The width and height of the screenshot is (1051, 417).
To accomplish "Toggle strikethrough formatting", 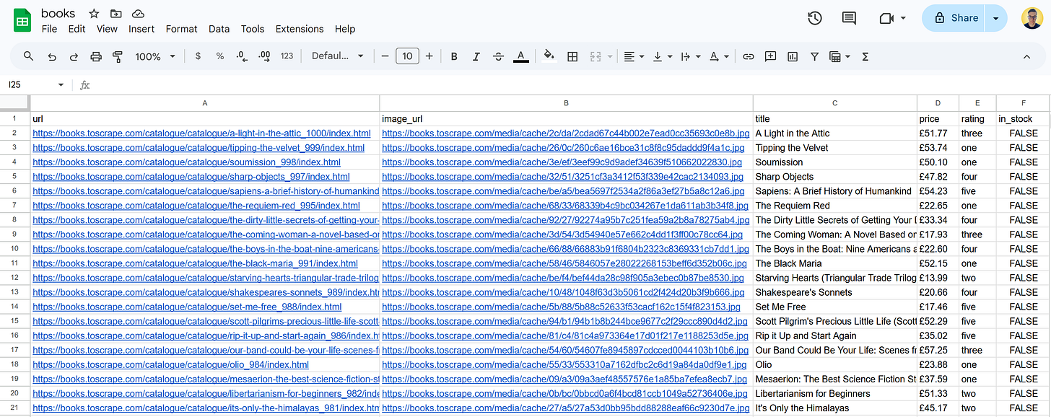I will (498, 56).
